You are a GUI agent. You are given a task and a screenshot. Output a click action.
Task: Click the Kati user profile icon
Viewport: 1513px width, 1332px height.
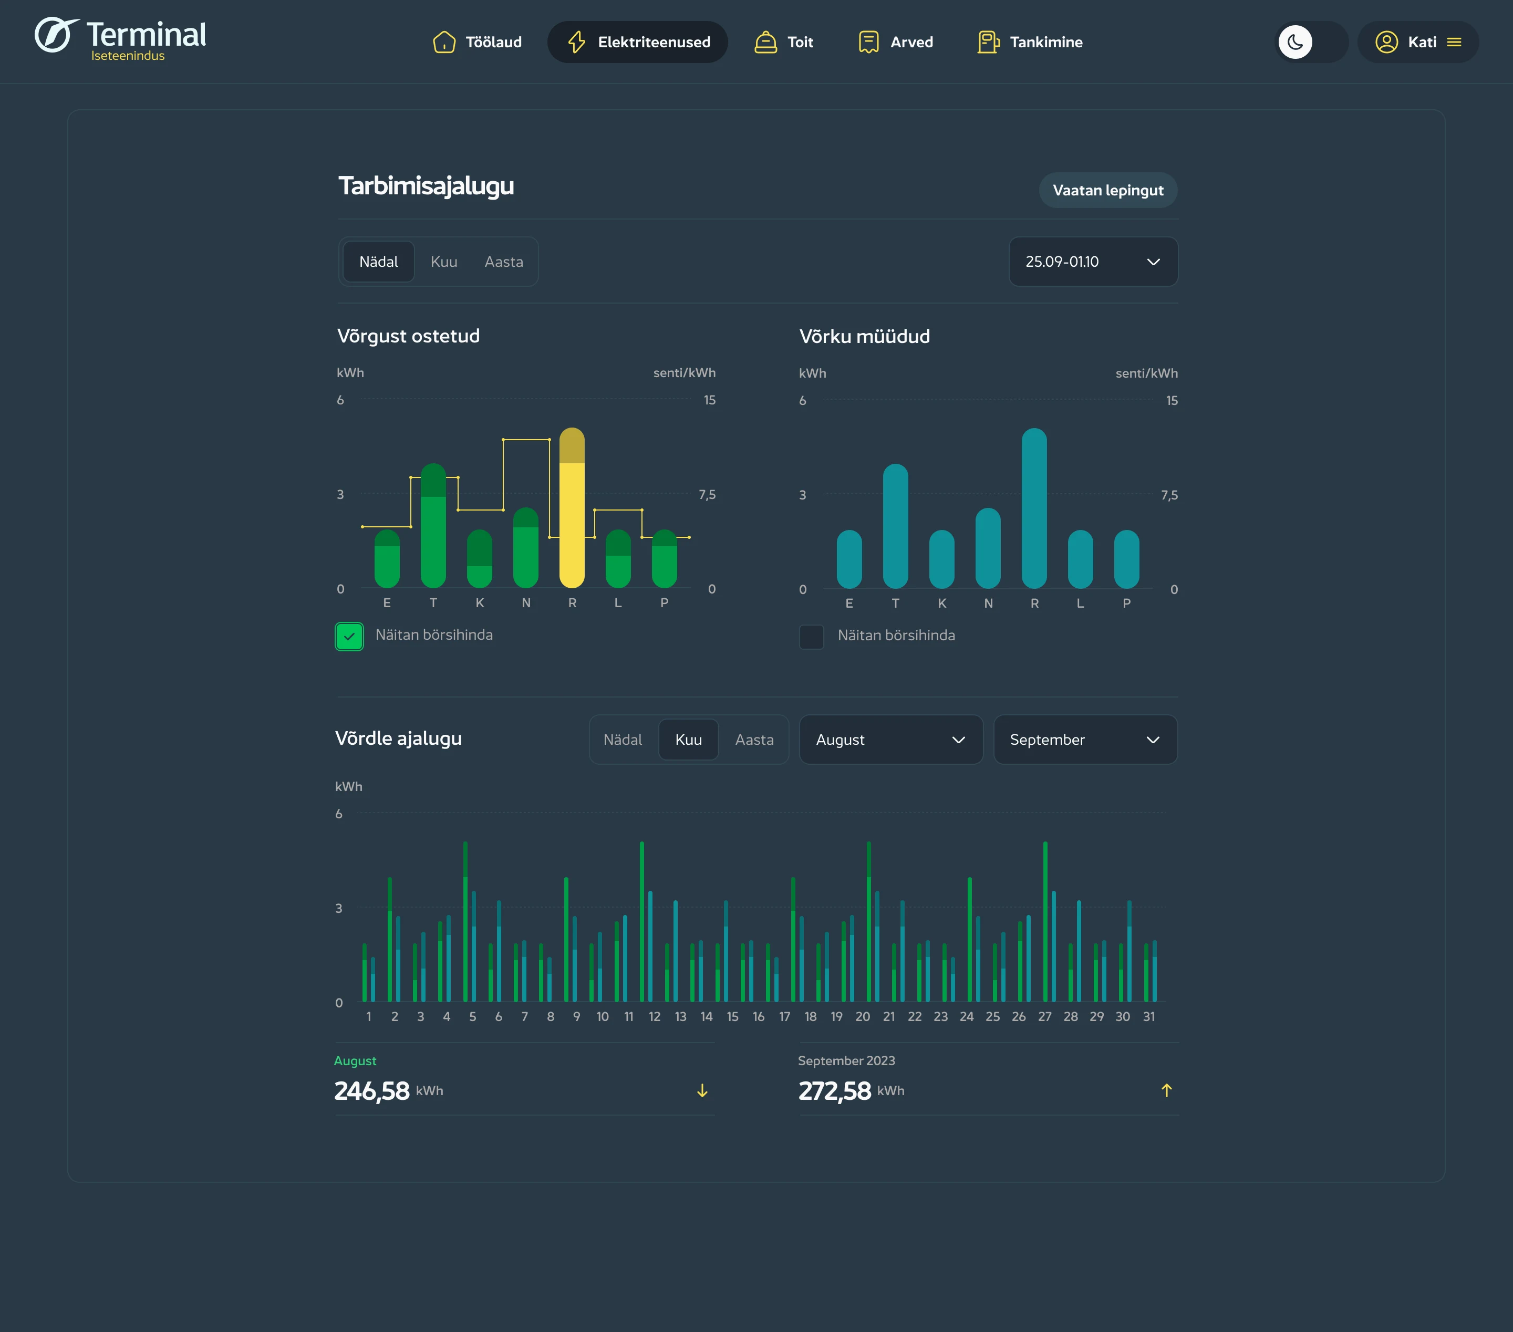(1386, 42)
